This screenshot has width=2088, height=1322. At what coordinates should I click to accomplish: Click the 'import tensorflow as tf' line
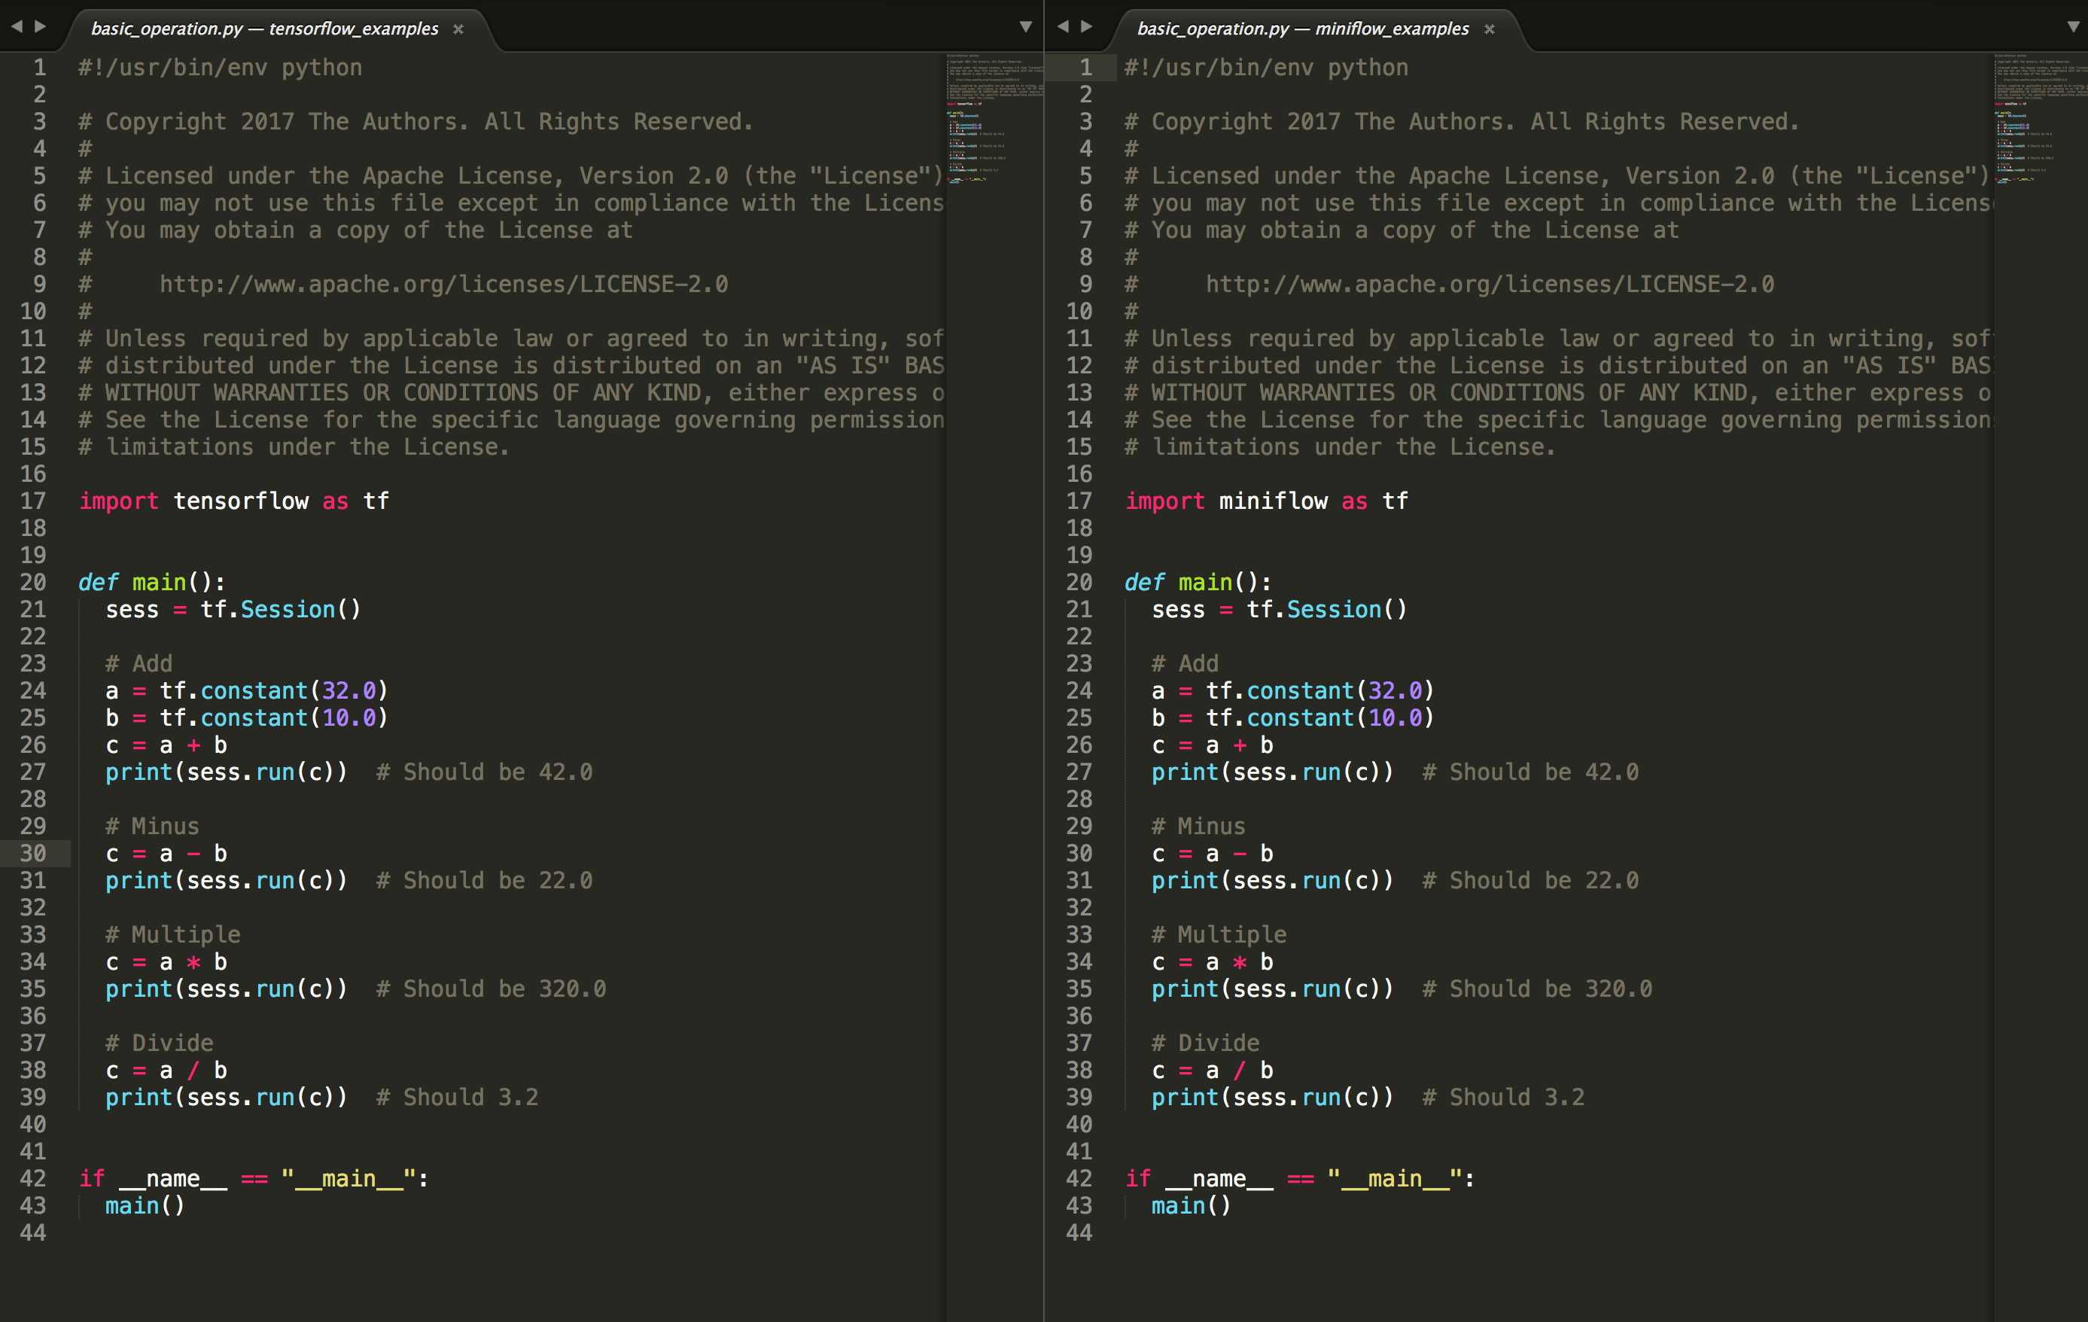(234, 501)
